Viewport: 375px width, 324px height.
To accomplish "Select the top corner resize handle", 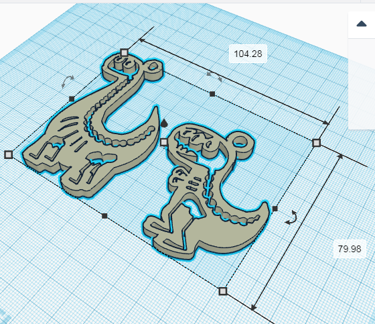I will pos(124,52).
